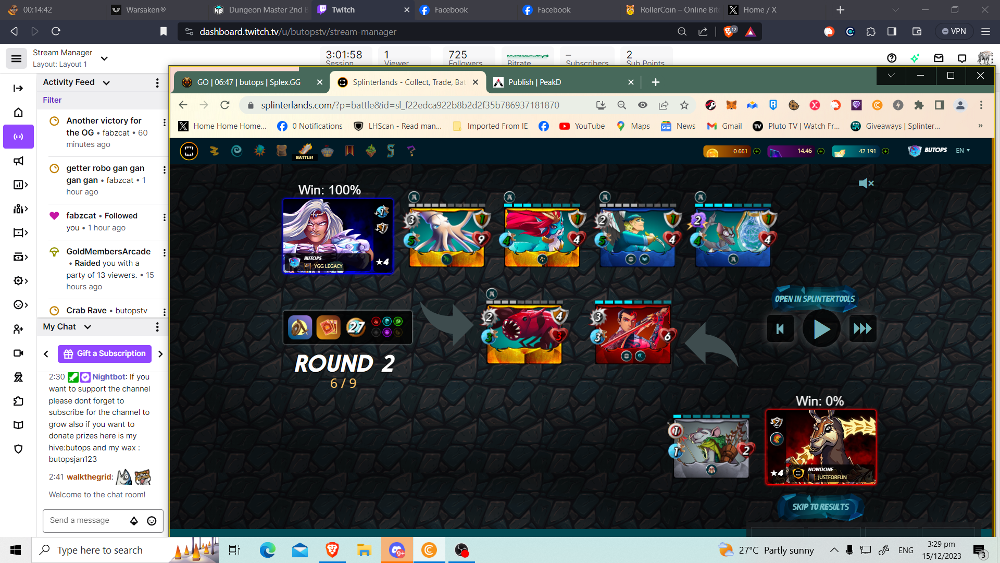
Task: Open the chat emote picker smiley
Action: click(x=152, y=521)
